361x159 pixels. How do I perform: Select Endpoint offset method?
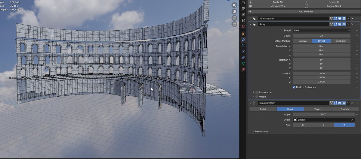click(341, 41)
